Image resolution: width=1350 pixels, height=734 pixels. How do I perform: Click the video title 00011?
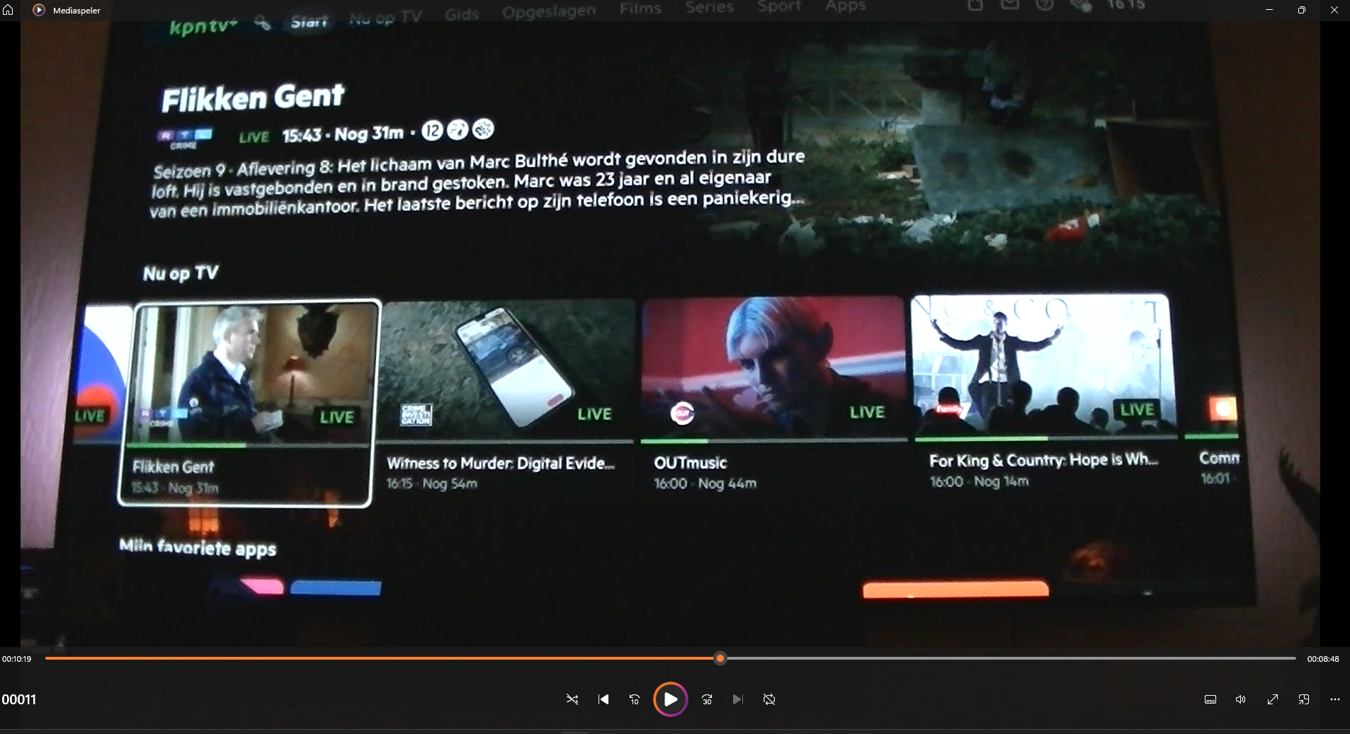[19, 699]
